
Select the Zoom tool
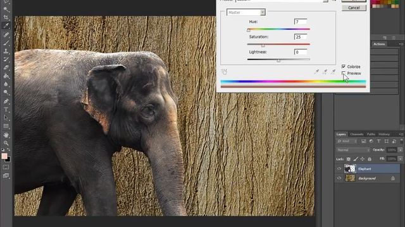pyautogui.click(x=6, y=143)
